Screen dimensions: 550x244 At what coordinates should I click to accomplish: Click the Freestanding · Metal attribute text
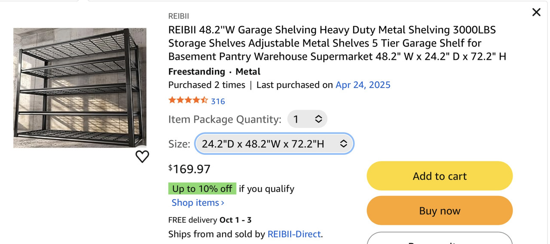pyautogui.click(x=214, y=72)
